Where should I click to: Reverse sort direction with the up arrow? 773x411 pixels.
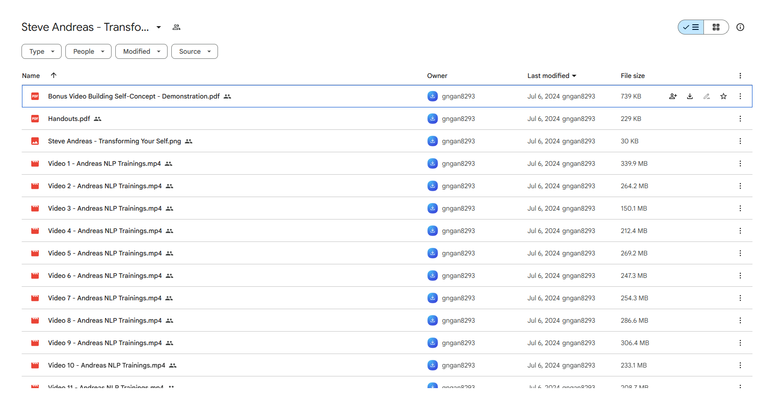coord(54,75)
